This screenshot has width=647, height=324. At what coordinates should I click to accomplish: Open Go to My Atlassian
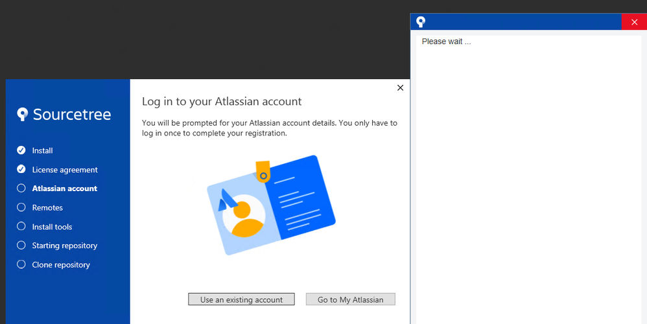(x=350, y=299)
